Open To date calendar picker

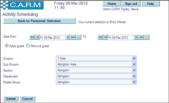147,37
